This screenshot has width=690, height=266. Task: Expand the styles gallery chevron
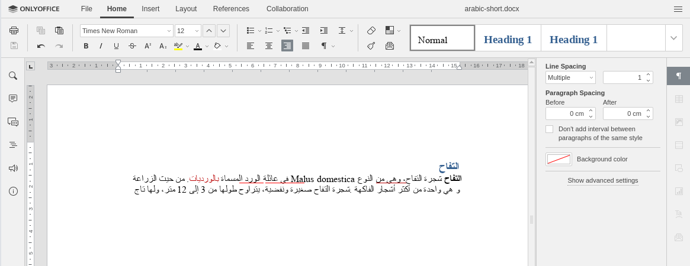[x=674, y=38]
